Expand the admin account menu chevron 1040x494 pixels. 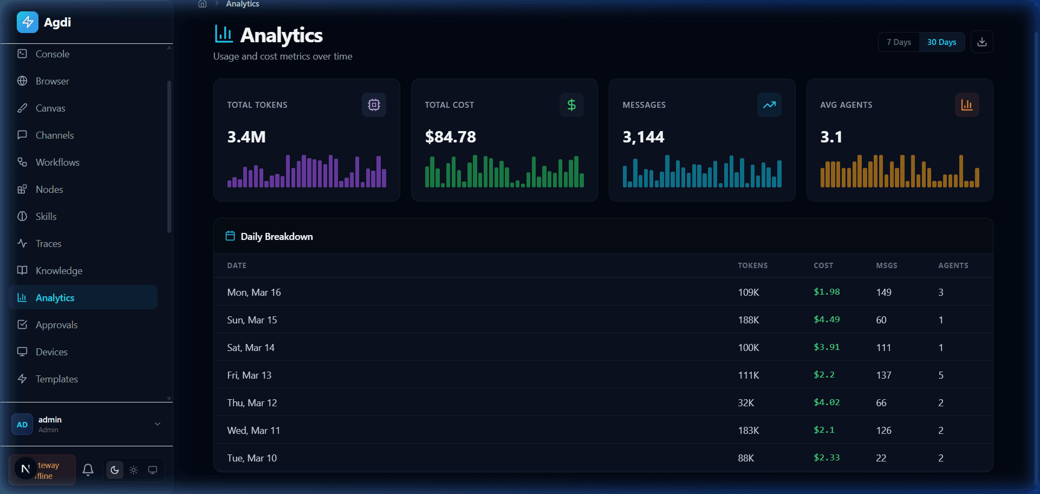pos(157,424)
